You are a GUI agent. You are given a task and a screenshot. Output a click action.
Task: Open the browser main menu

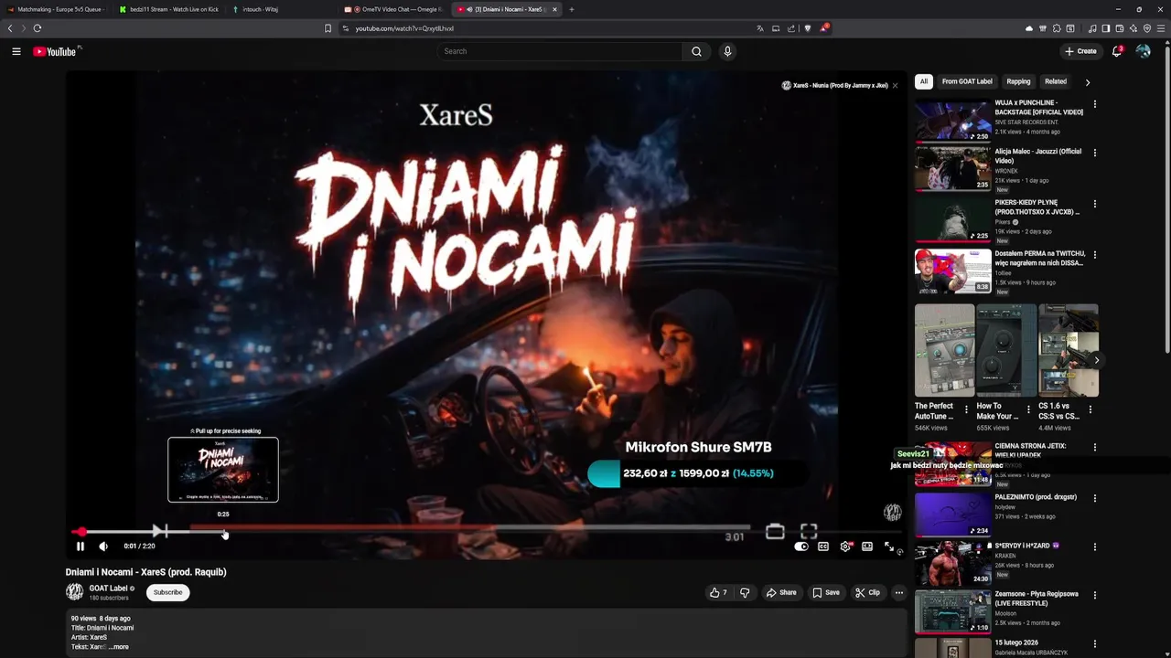pos(1162,28)
